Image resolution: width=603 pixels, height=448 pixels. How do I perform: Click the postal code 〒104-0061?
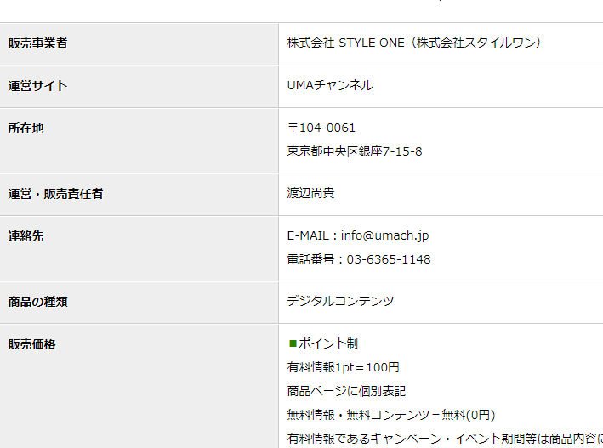tap(321, 128)
